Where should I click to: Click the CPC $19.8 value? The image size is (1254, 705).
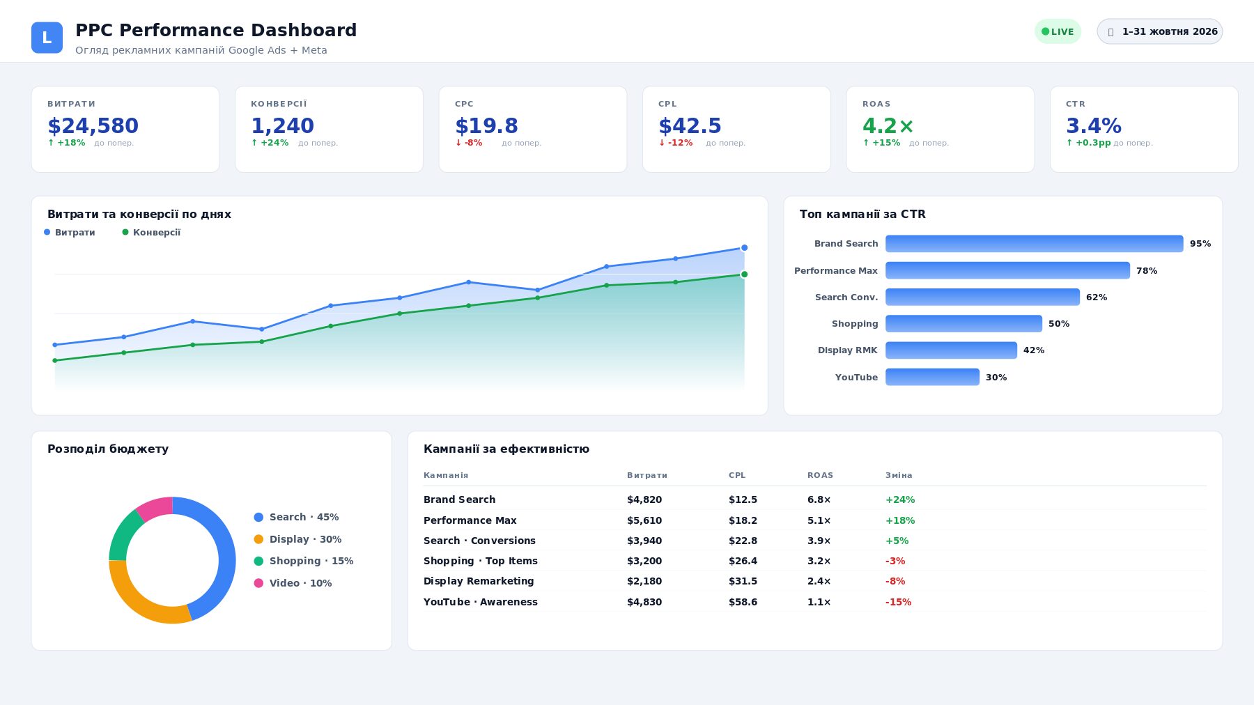coord(486,126)
